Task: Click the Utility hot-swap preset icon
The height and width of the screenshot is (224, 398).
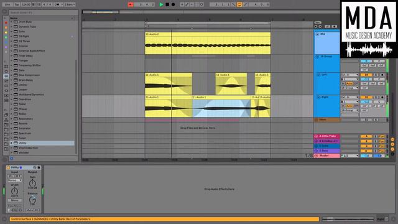Action: pos(35,167)
